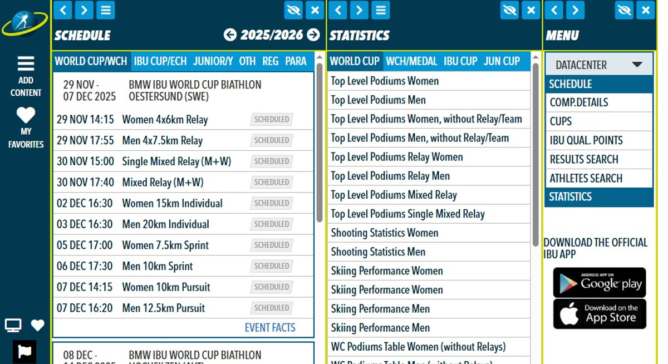The image size is (668, 364).
Task: Click the monitor display icon at bottom left
Action: 13,326
